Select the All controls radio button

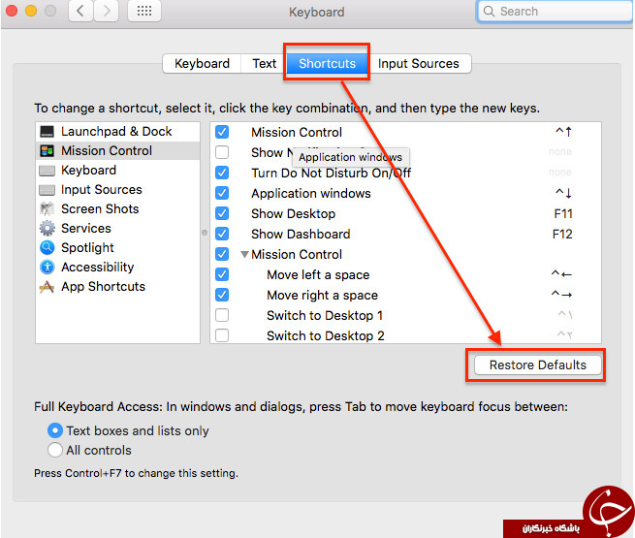(55, 450)
